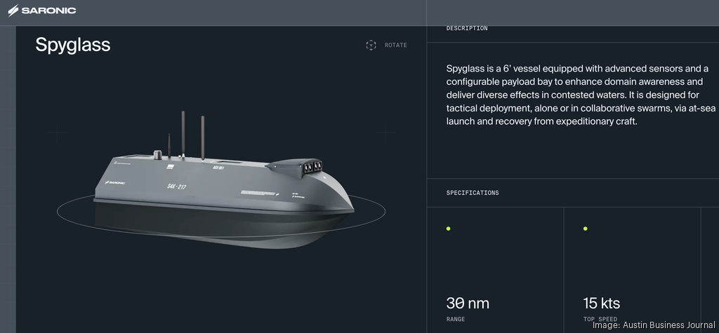719x333 pixels.
Task: Click the TOP SPEED label
Action: (600, 319)
